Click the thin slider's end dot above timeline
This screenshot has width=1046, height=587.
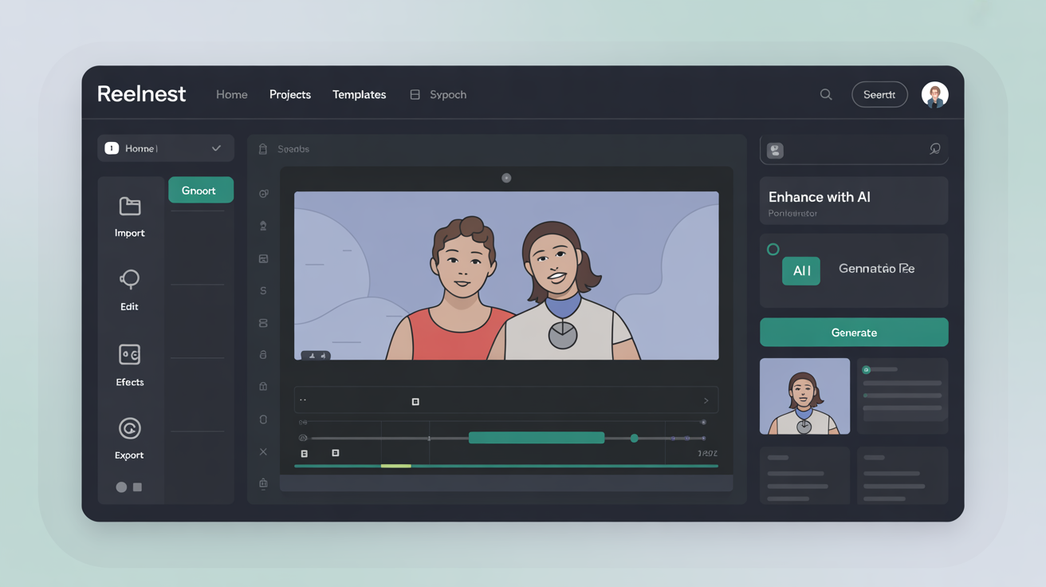point(703,422)
